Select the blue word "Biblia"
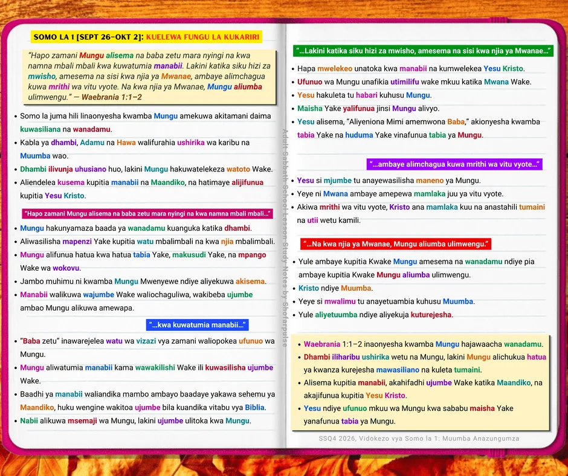 tap(254, 408)
